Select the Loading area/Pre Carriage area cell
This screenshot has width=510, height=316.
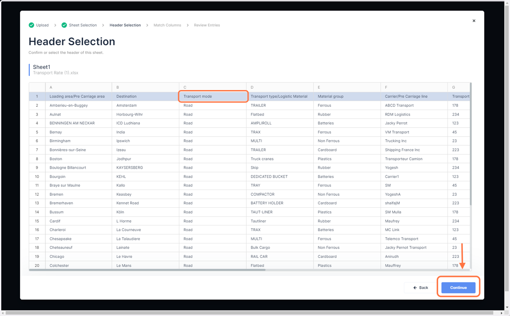78,96
